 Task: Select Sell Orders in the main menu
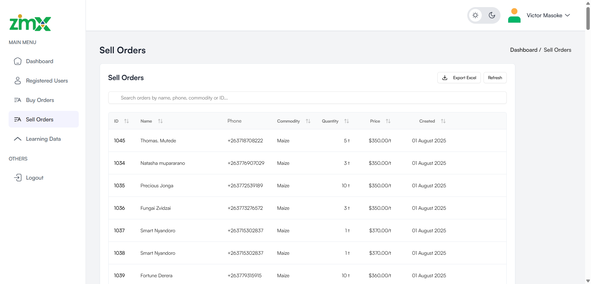[39, 119]
